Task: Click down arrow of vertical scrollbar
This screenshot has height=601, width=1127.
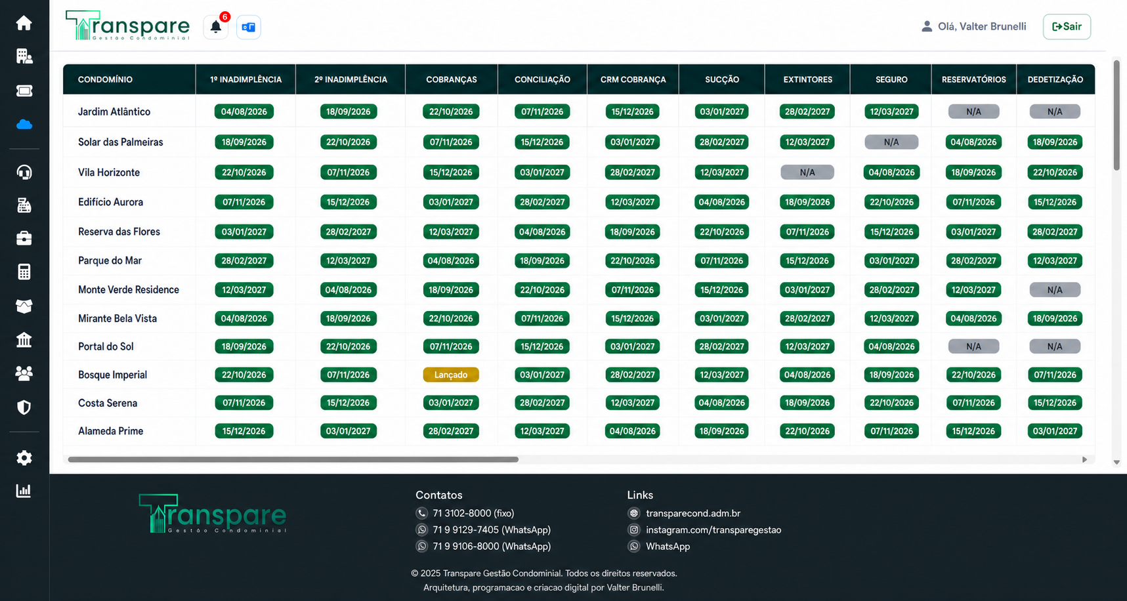Action: [1116, 463]
